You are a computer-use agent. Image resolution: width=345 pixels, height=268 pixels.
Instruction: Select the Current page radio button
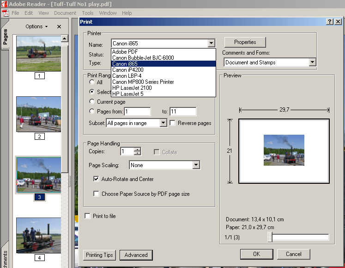point(92,101)
